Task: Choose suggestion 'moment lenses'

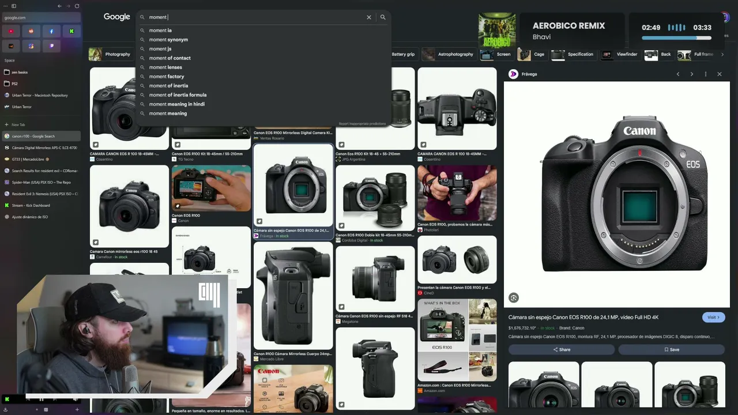Action: (x=263, y=67)
